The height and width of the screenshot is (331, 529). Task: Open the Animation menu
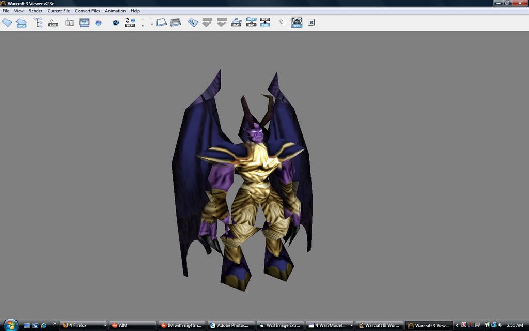click(x=115, y=11)
